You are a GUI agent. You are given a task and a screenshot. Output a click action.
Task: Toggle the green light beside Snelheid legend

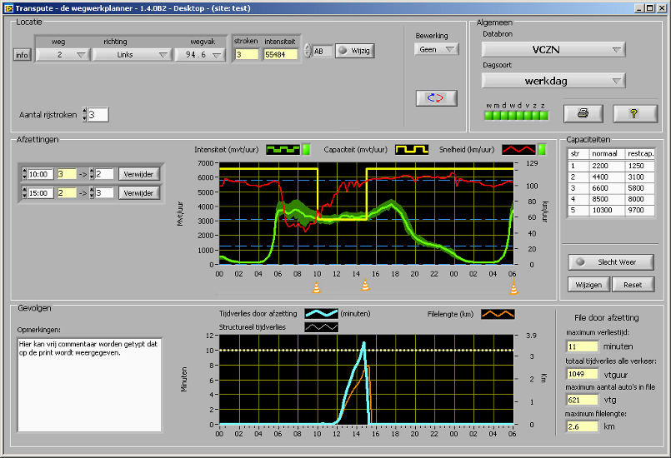542,149
